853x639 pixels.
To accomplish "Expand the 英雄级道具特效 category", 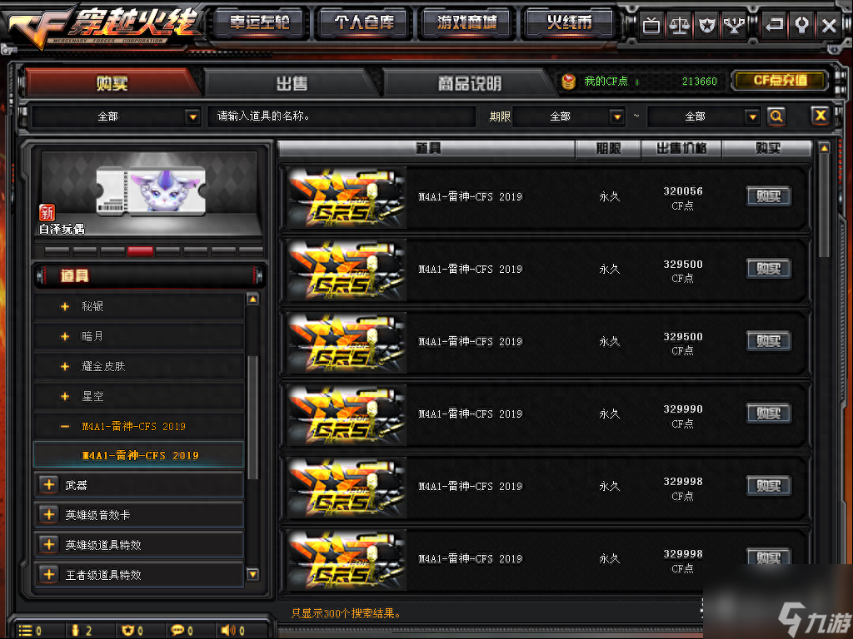I will pyautogui.click(x=49, y=544).
